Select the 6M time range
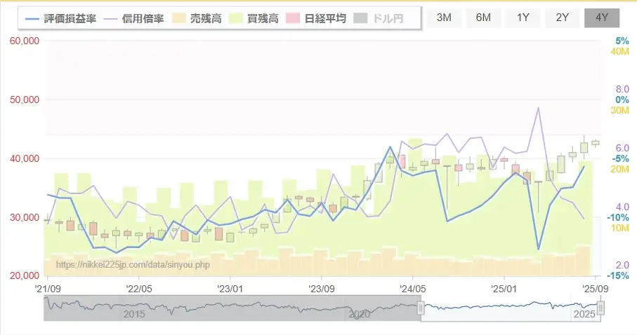The image size is (637, 335). click(483, 18)
